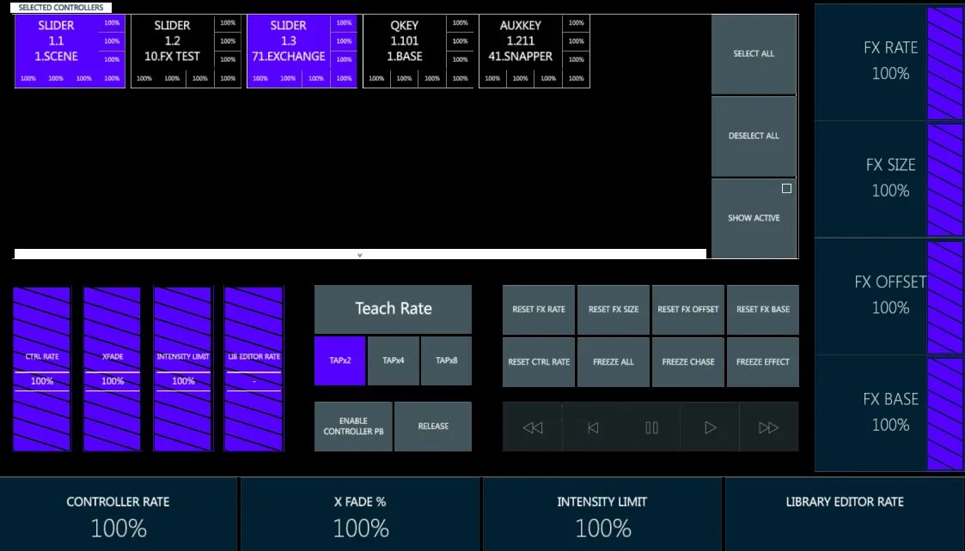Screen dimensions: 965x551
Task: Click the rewind transport icon
Action: (533, 427)
